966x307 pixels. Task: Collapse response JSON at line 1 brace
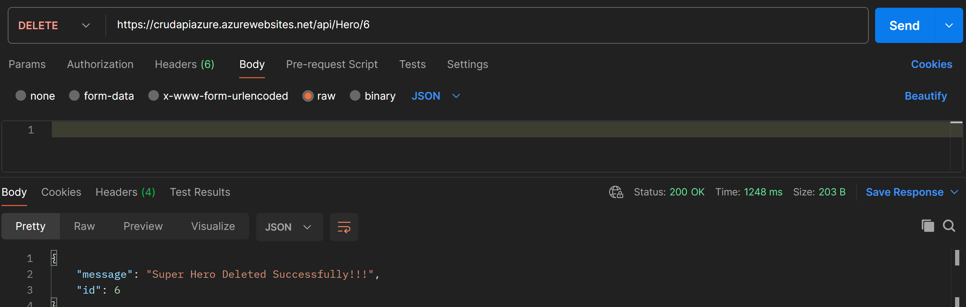point(54,258)
